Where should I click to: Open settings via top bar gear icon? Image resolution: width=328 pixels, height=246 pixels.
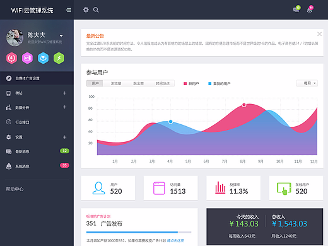click(x=86, y=9)
